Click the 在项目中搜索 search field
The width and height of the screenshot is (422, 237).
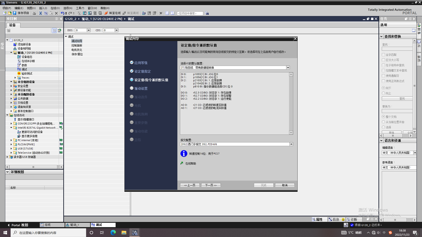pos(190,13)
